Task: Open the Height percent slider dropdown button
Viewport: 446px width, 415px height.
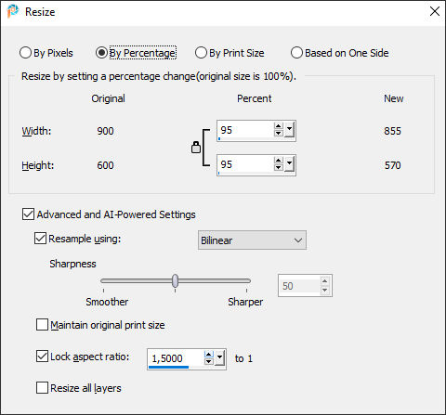Action: point(289,164)
